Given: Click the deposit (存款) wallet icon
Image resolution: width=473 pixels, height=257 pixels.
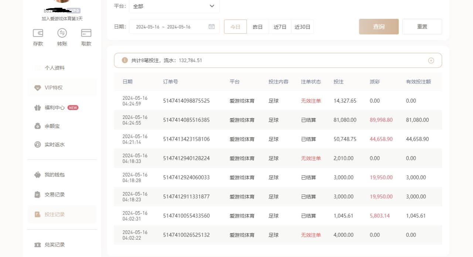Looking at the screenshot, I should [x=38, y=34].
